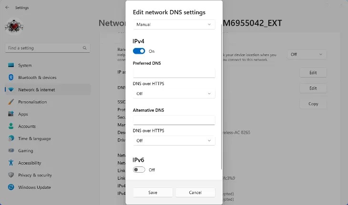Select Bluetooth & devices in the sidebar
The width and height of the screenshot is (348, 205).
pyautogui.click(x=48, y=78)
